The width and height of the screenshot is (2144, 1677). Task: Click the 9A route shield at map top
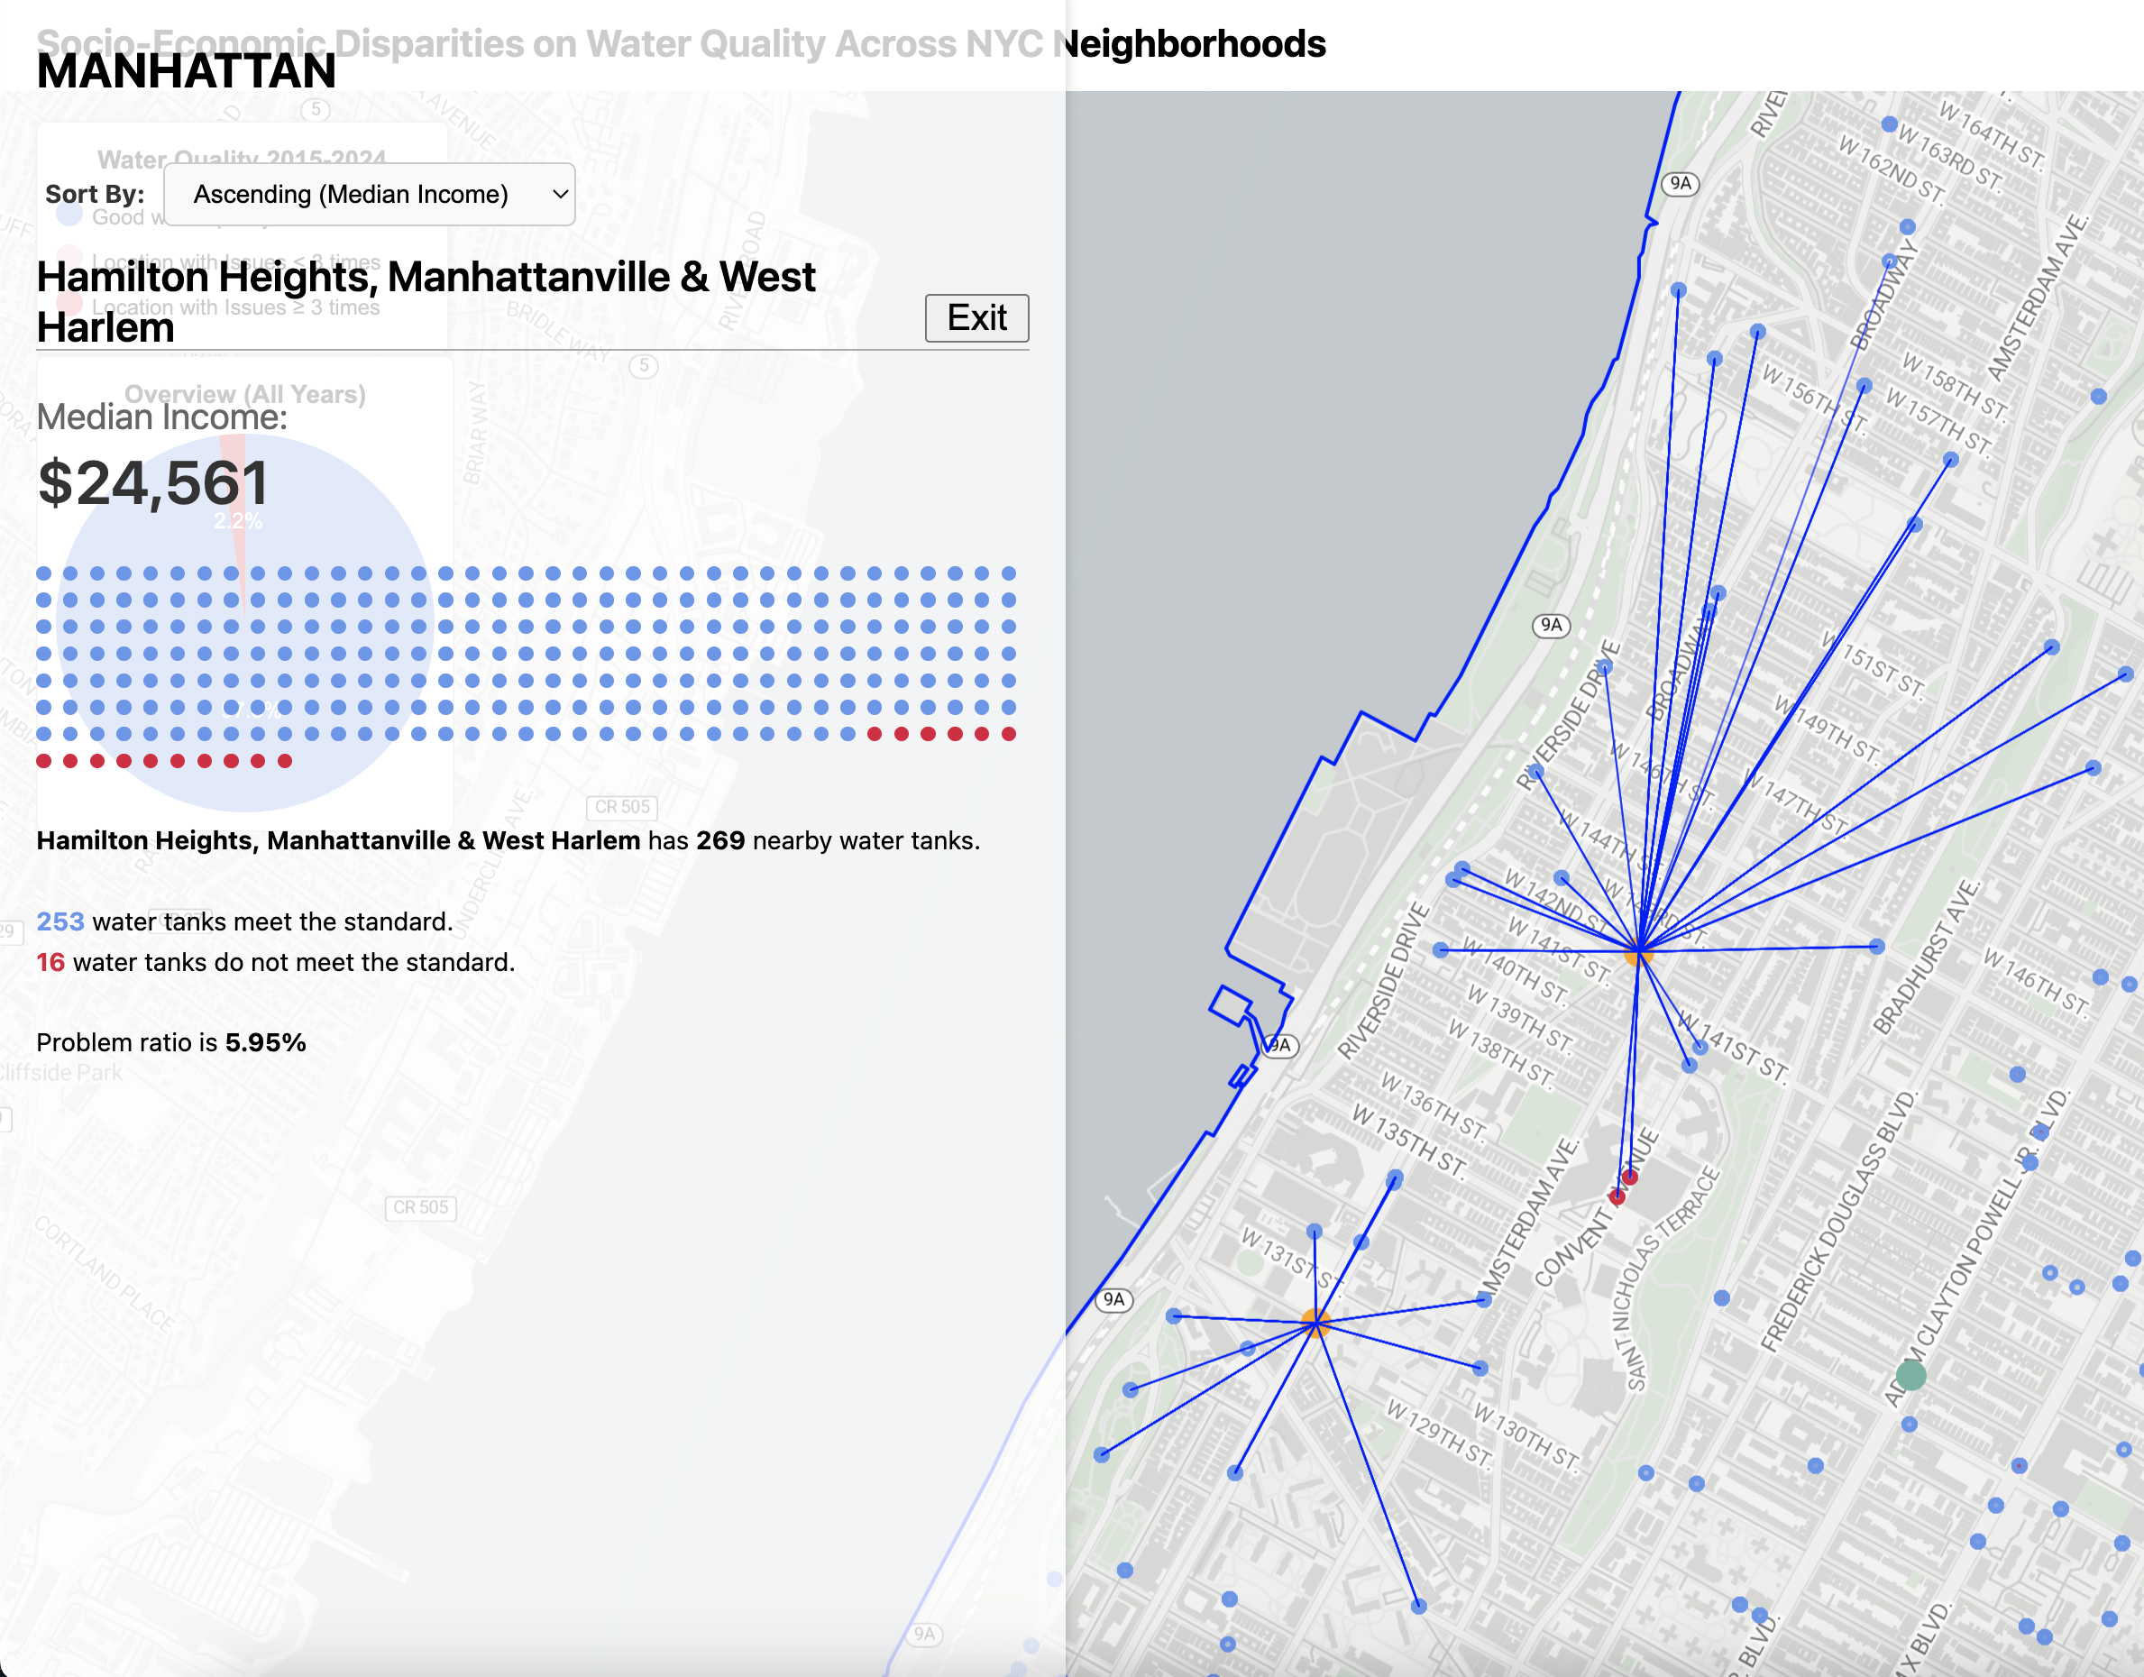pyautogui.click(x=1681, y=184)
